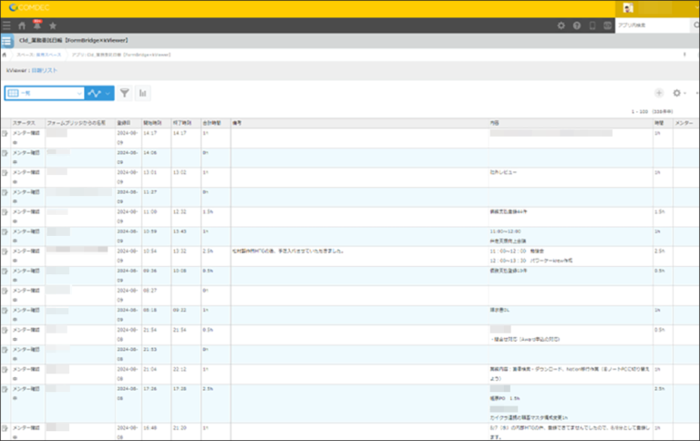Open the app list icon beside title
Viewport: 700px width, 441px height.
coord(6,41)
